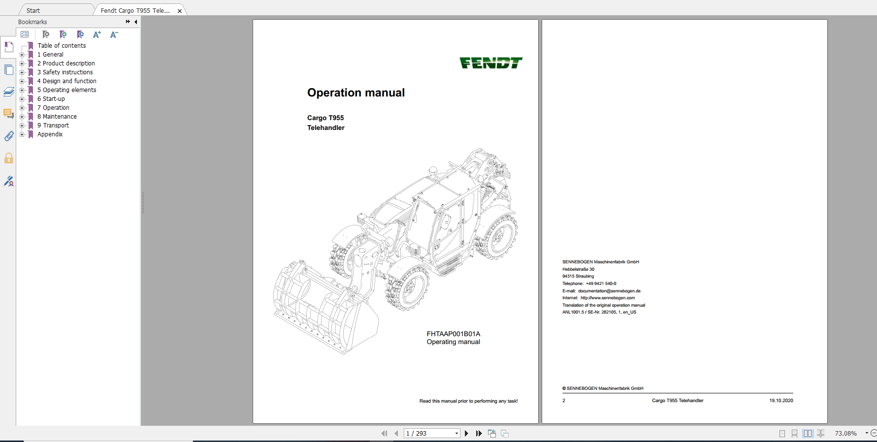Select the Appendix bookmark
The image size is (877, 442).
point(50,134)
